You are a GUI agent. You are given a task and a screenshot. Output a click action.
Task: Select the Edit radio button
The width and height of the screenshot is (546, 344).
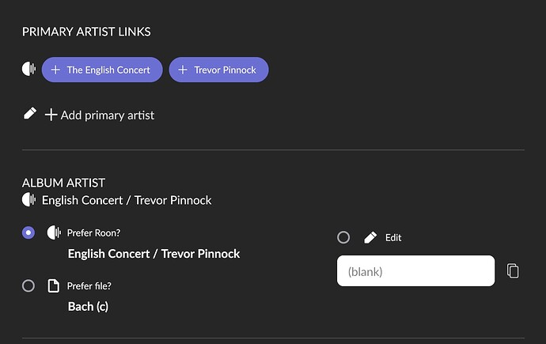pyautogui.click(x=343, y=237)
